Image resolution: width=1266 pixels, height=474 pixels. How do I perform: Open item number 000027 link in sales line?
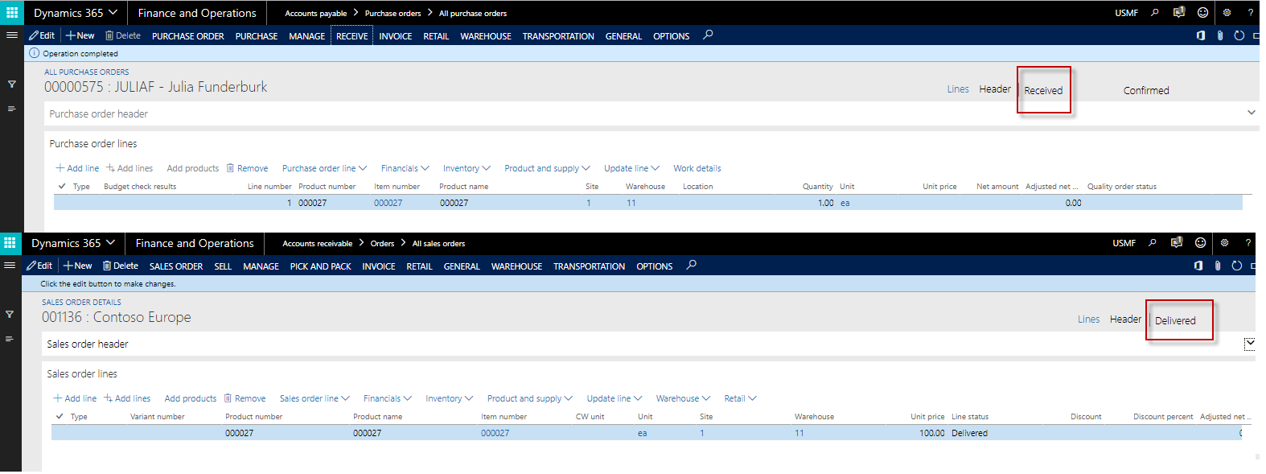click(495, 433)
